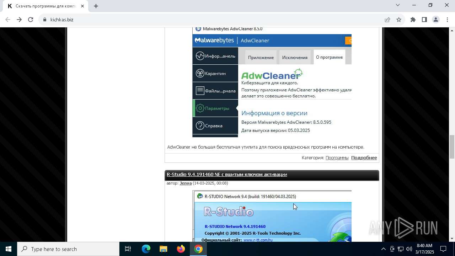
Task: Click Карантин sidebar item
Action: [215, 73]
